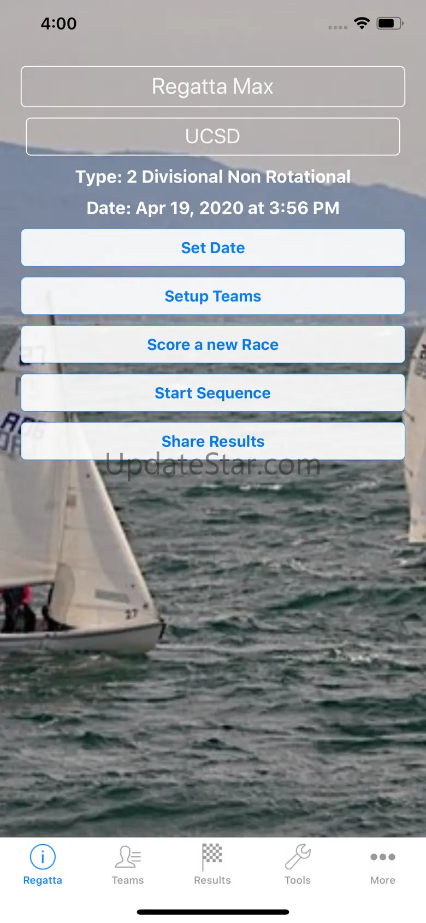
Task: Open the Teams people icon
Action: pos(128,857)
